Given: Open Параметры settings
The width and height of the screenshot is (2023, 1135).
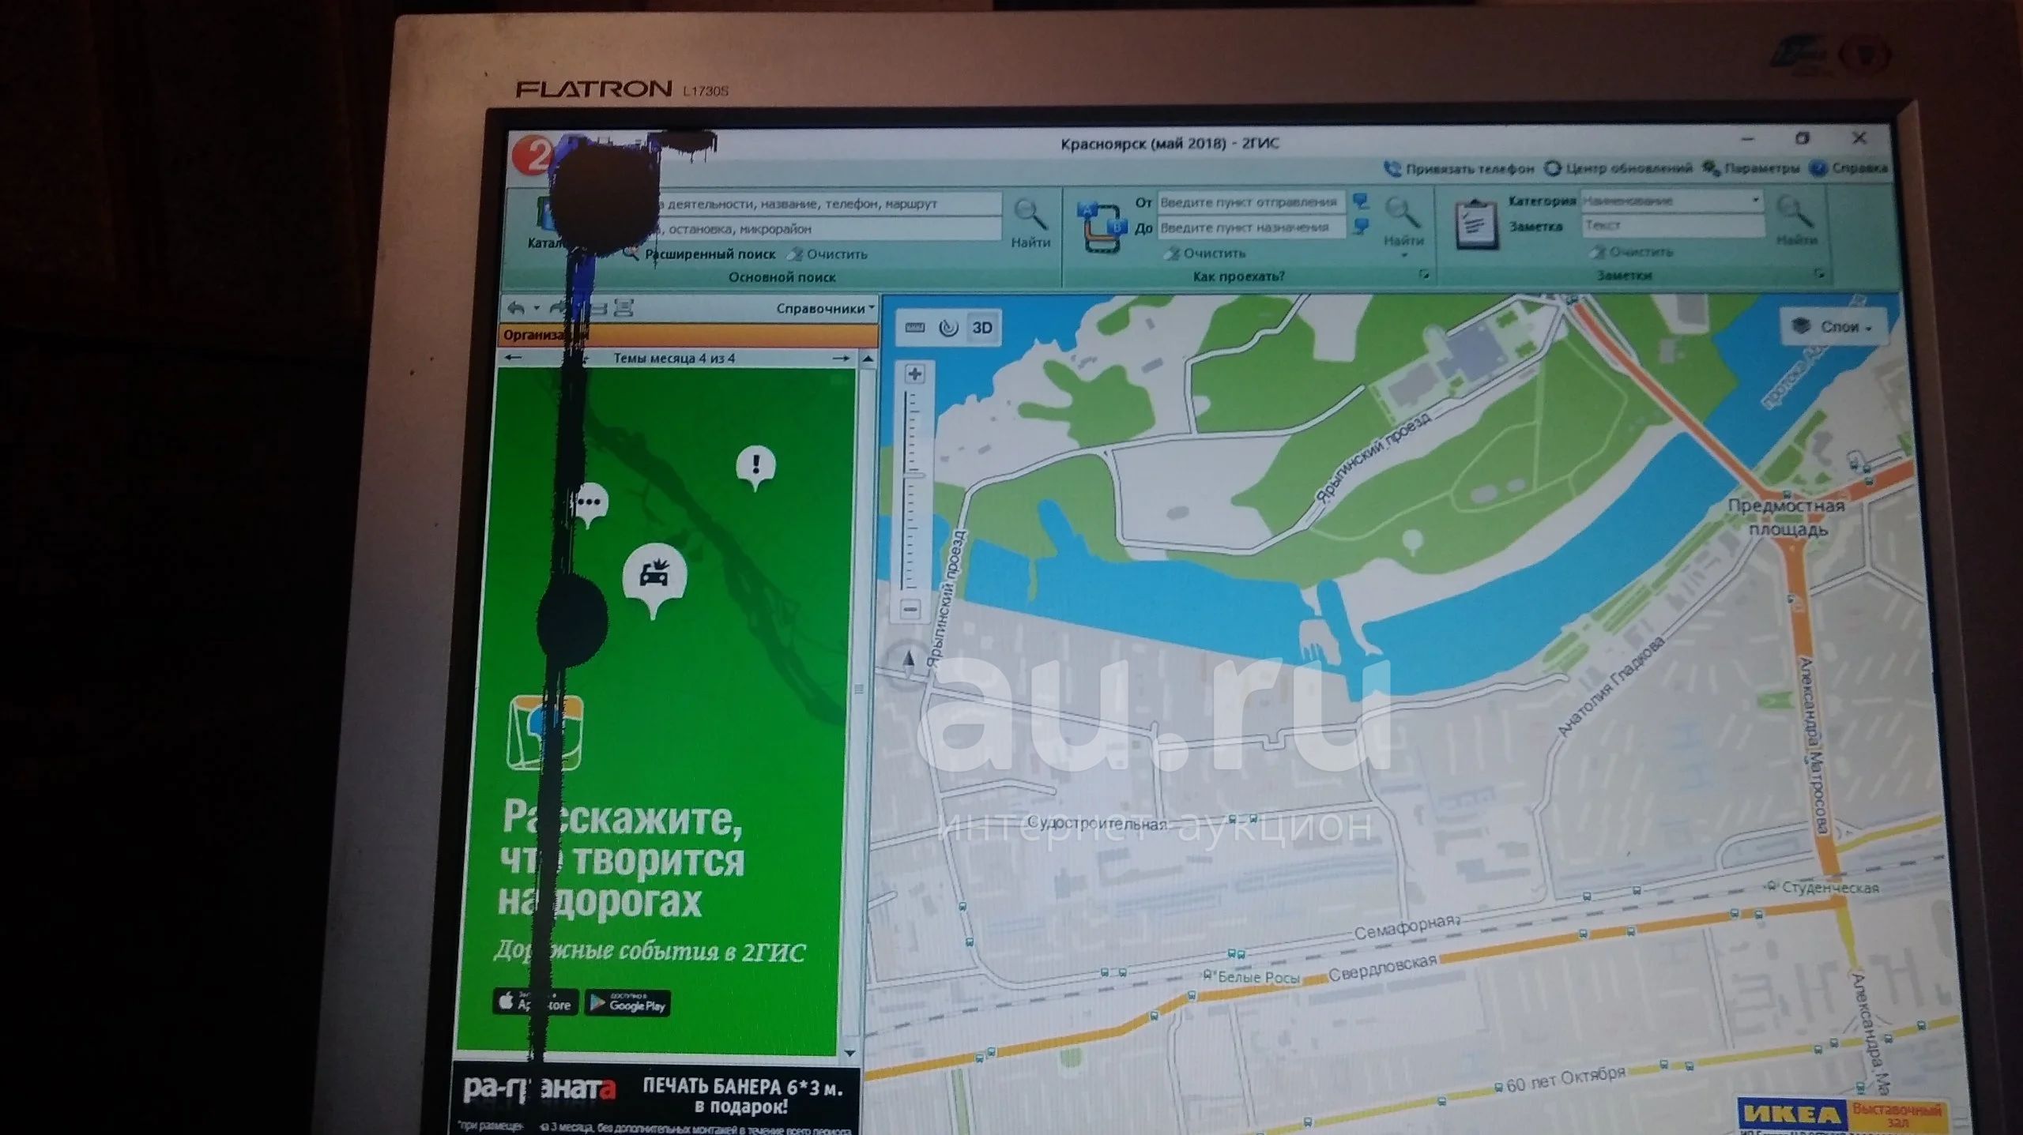Looking at the screenshot, I should [1751, 168].
